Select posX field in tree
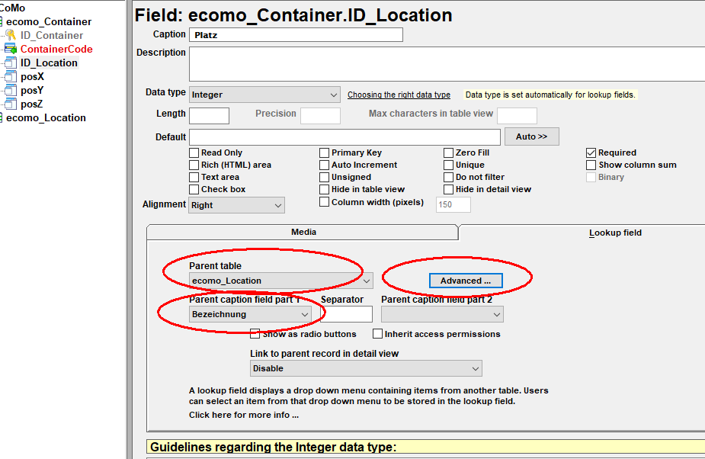705x459 pixels. coord(32,76)
